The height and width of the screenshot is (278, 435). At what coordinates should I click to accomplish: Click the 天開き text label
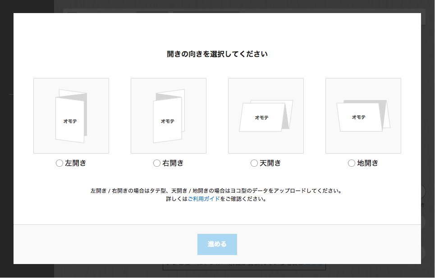[270, 163]
